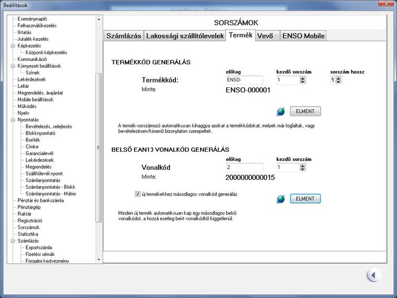Select Blokknyomtató tree item

tap(40, 133)
